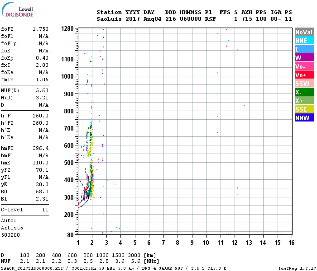Click the yF2 value 70.1
317x271 pixels.
point(42,170)
